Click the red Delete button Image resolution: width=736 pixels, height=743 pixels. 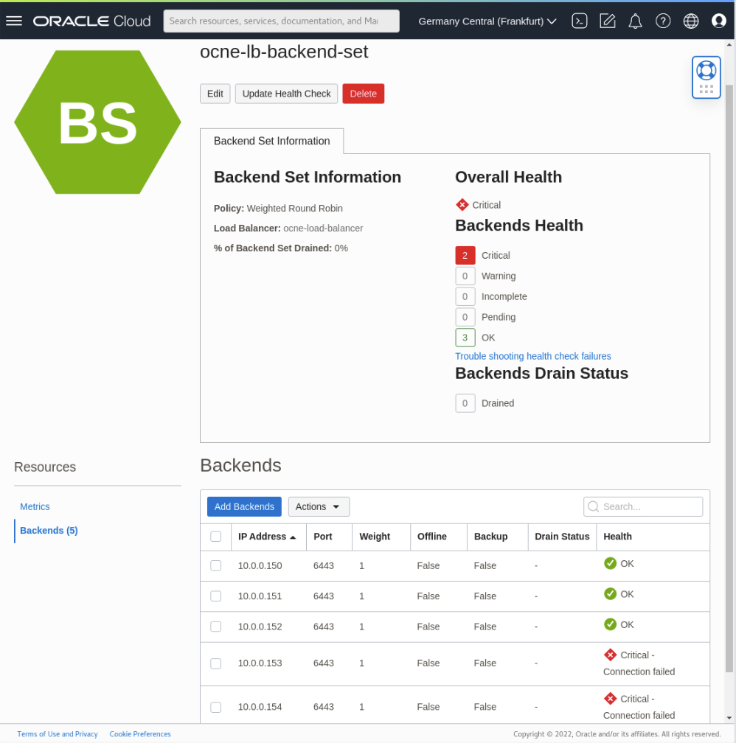(364, 94)
